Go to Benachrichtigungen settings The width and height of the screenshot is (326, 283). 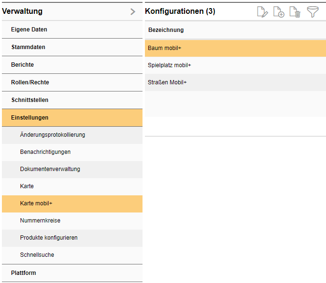[x=45, y=152]
